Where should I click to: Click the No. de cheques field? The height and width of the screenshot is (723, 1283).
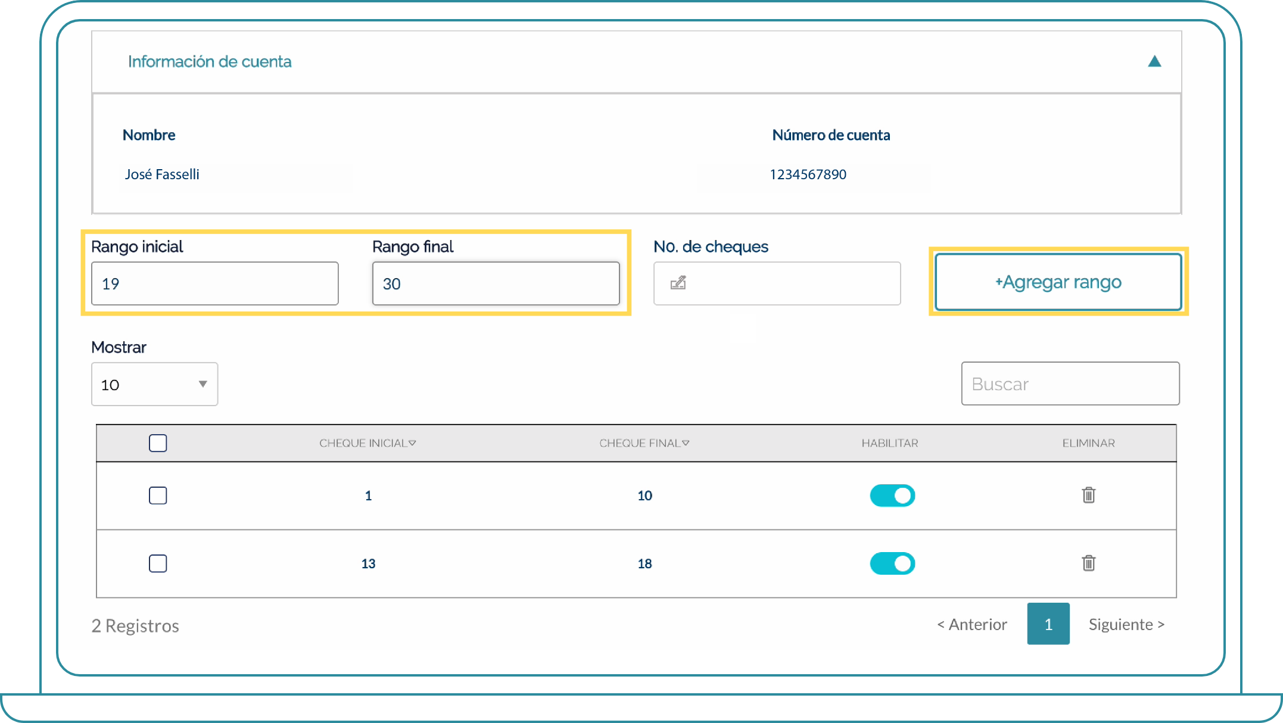pyautogui.click(x=777, y=283)
